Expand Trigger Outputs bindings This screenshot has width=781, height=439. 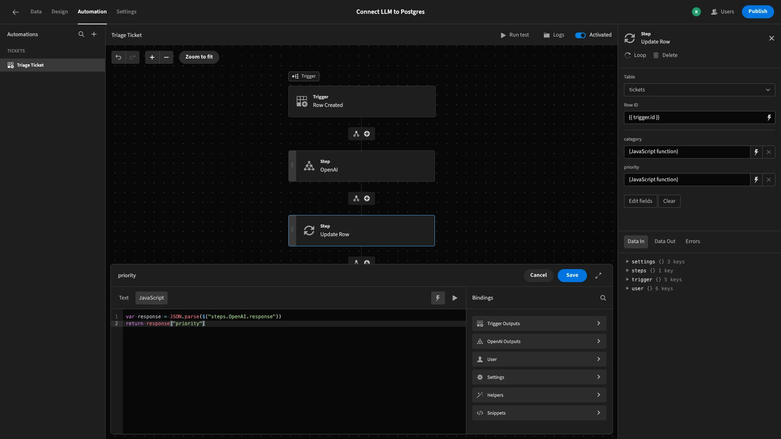(539, 324)
